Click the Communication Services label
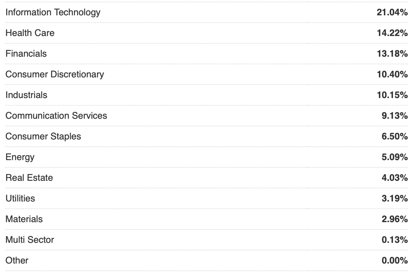 point(56,116)
